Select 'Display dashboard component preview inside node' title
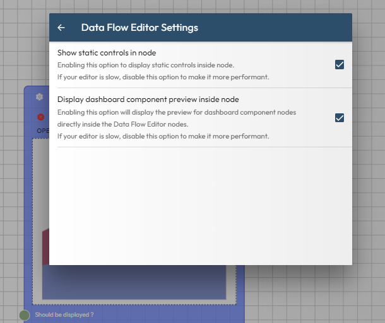385x323 pixels. tap(148, 99)
